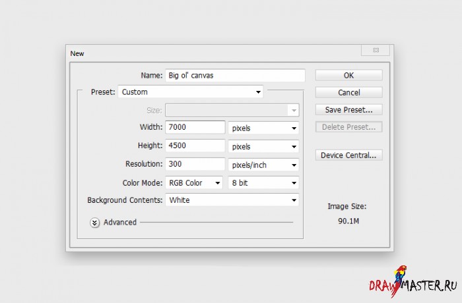Open the disabled Size dropdown
Image resolution: width=462 pixels, height=303 pixels.
(x=232, y=110)
